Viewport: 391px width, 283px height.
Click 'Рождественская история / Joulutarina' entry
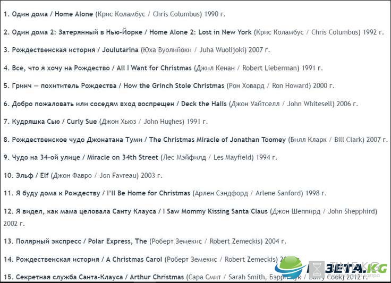pyautogui.click(x=75, y=50)
